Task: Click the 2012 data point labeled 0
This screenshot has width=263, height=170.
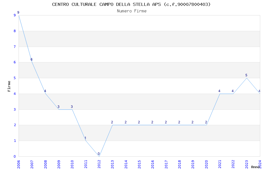Action: click(x=99, y=156)
